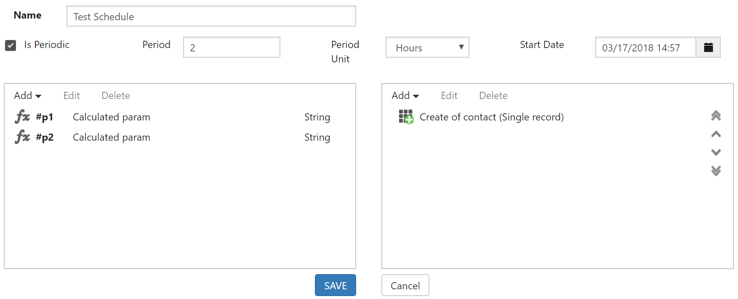The width and height of the screenshot is (738, 299).
Task: Click Edit in the parameters panel
Action: click(72, 96)
